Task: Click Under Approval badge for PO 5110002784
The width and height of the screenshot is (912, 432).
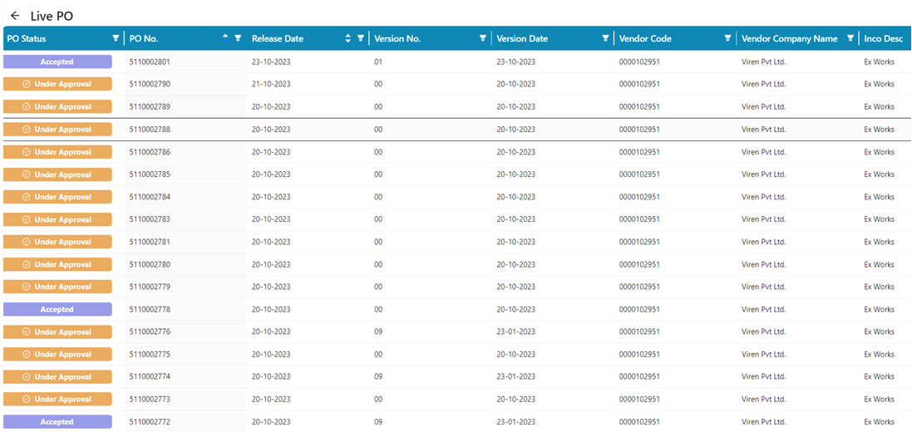Action: point(57,197)
